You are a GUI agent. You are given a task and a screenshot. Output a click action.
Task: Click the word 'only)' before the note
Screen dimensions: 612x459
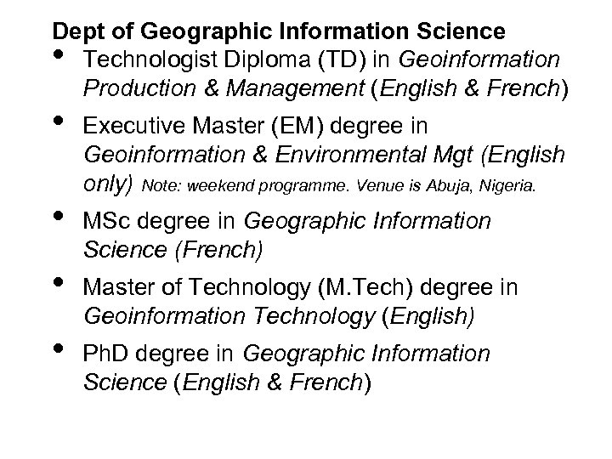[110, 184]
